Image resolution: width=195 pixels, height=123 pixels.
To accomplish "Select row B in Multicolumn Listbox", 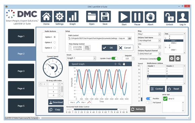I will pyautogui.click(x=165, y=71).
